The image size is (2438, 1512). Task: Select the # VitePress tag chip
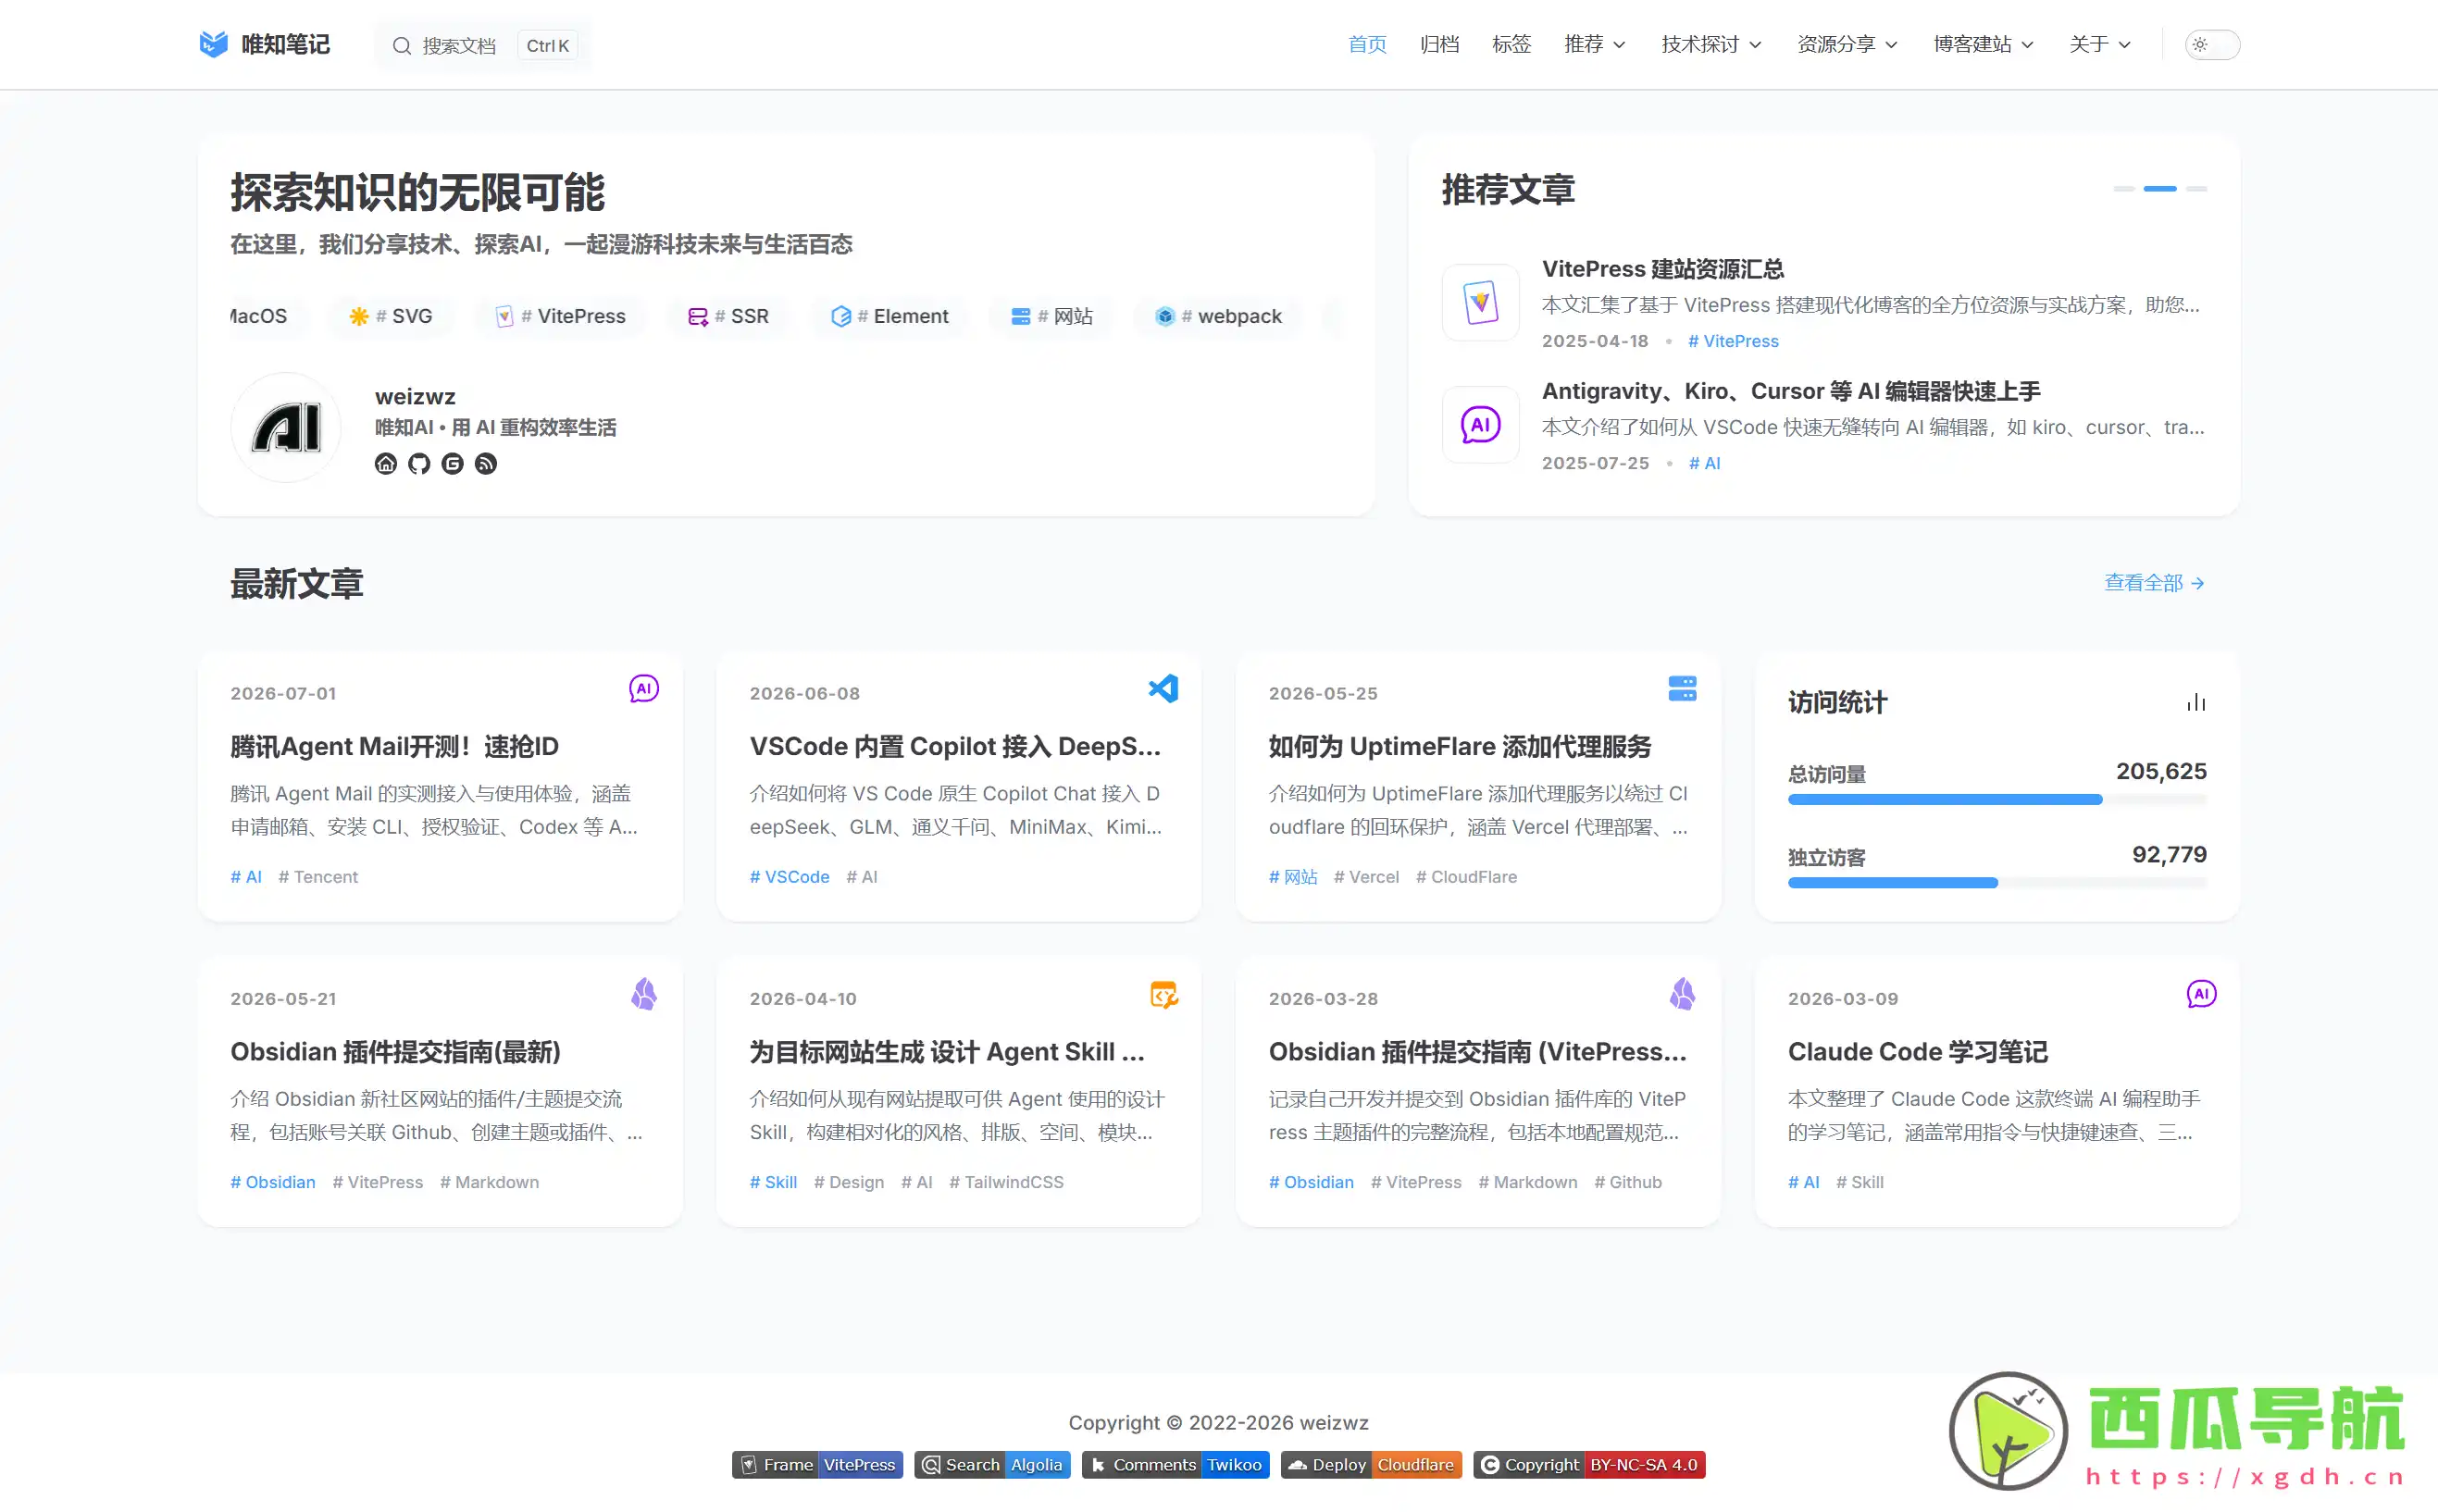coord(560,316)
